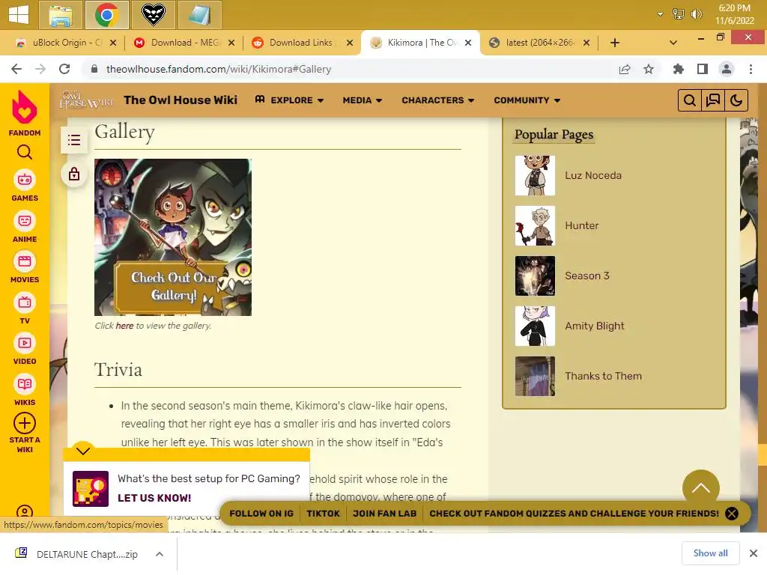Close the Kikimora tab
Viewport: 767px width, 575px height.
(x=468, y=43)
